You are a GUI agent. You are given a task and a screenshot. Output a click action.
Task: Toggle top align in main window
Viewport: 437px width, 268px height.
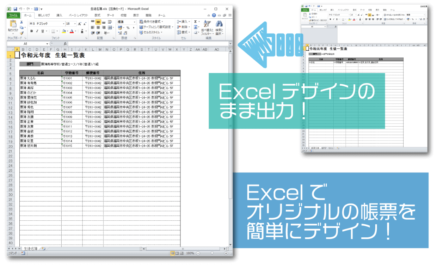pos(93,22)
